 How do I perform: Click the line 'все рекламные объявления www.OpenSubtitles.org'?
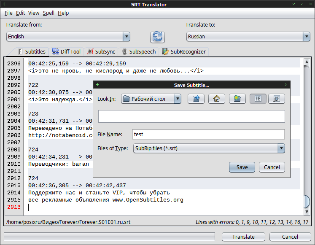[x=106, y=200]
